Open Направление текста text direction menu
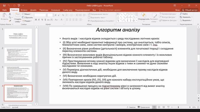Viewport: 200px width, 112px height. [98, 14]
